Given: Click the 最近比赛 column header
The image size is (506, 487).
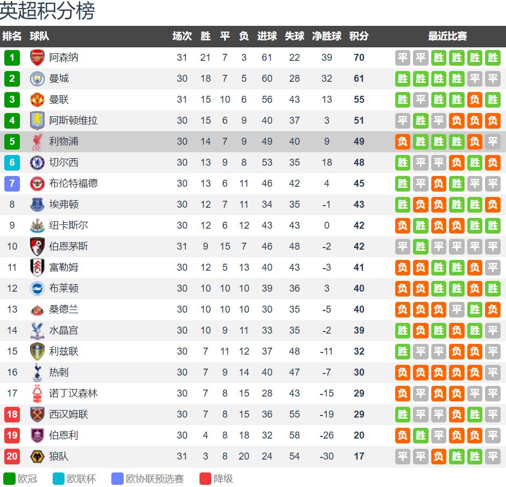Looking at the screenshot, I should click(x=447, y=37).
